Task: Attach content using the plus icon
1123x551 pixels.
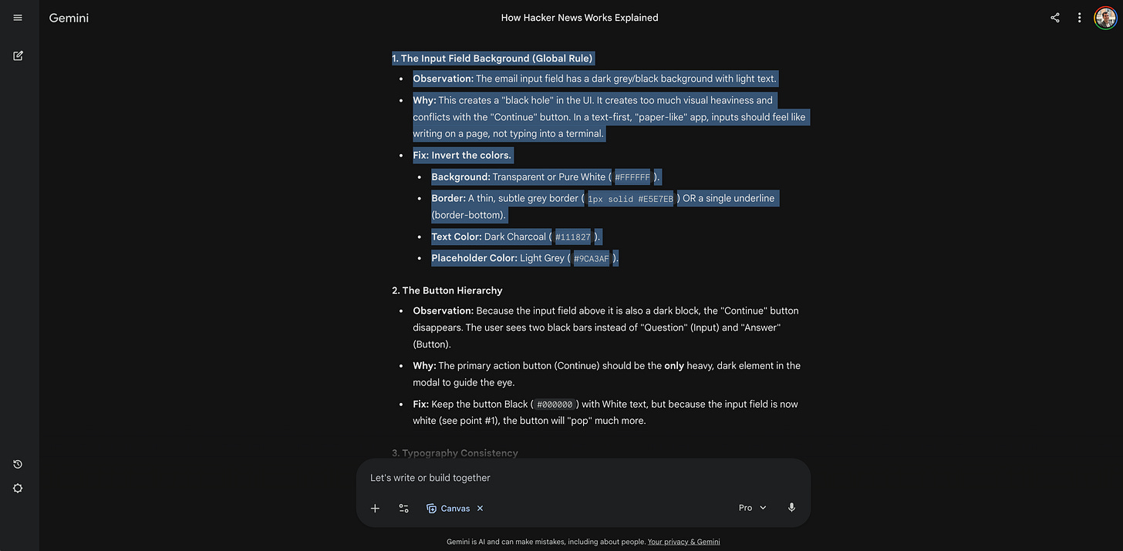Action: tap(375, 508)
